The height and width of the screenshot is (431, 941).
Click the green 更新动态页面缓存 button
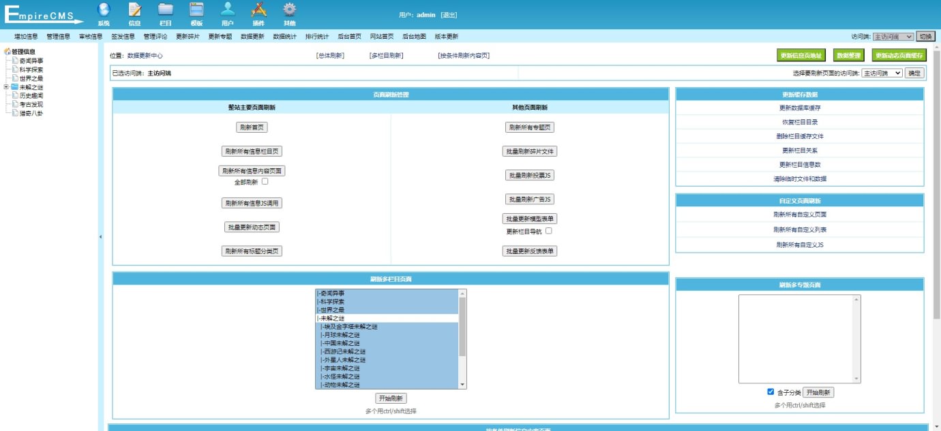(899, 55)
